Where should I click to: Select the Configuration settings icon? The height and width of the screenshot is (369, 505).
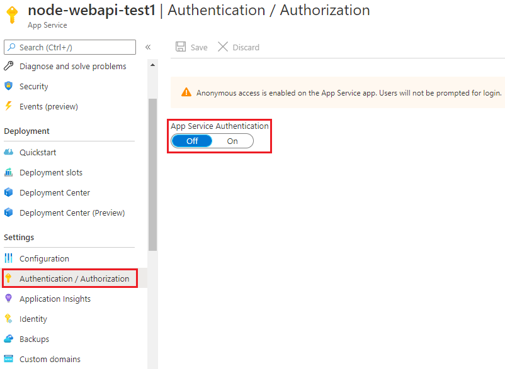point(9,258)
